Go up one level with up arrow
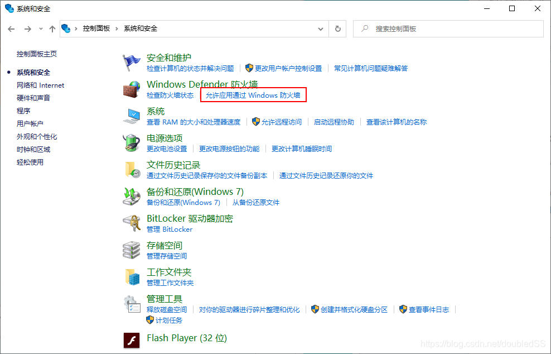This screenshot has height=354, width=551. click(x=52, y=29)
